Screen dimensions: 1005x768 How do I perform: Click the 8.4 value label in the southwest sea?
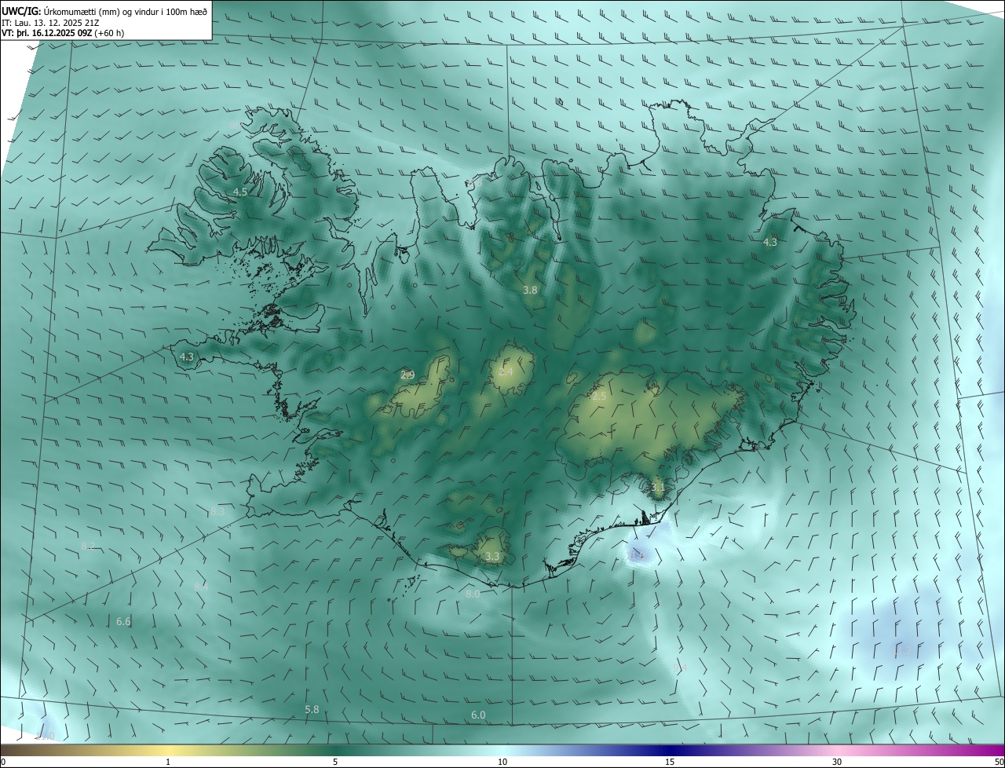[x=201, y=587]
